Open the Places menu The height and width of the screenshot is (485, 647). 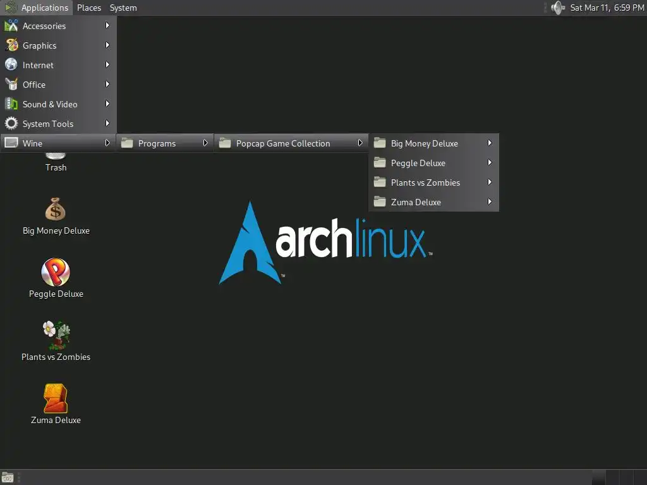(88, 8)
